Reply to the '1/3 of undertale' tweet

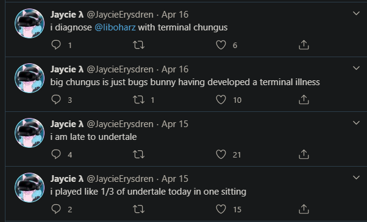(x=56, y=209)
